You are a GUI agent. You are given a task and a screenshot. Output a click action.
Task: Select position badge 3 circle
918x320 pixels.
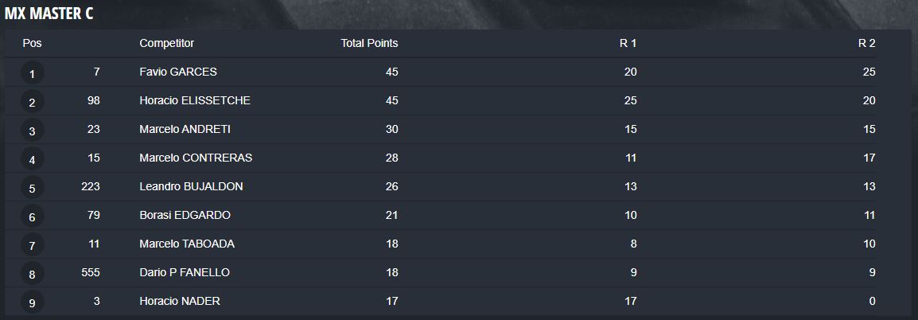pos(32,131)
